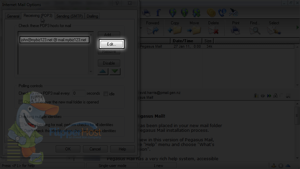Click the Remove button
This screenshot has width=300, height=169.
[x=109, y=51]
